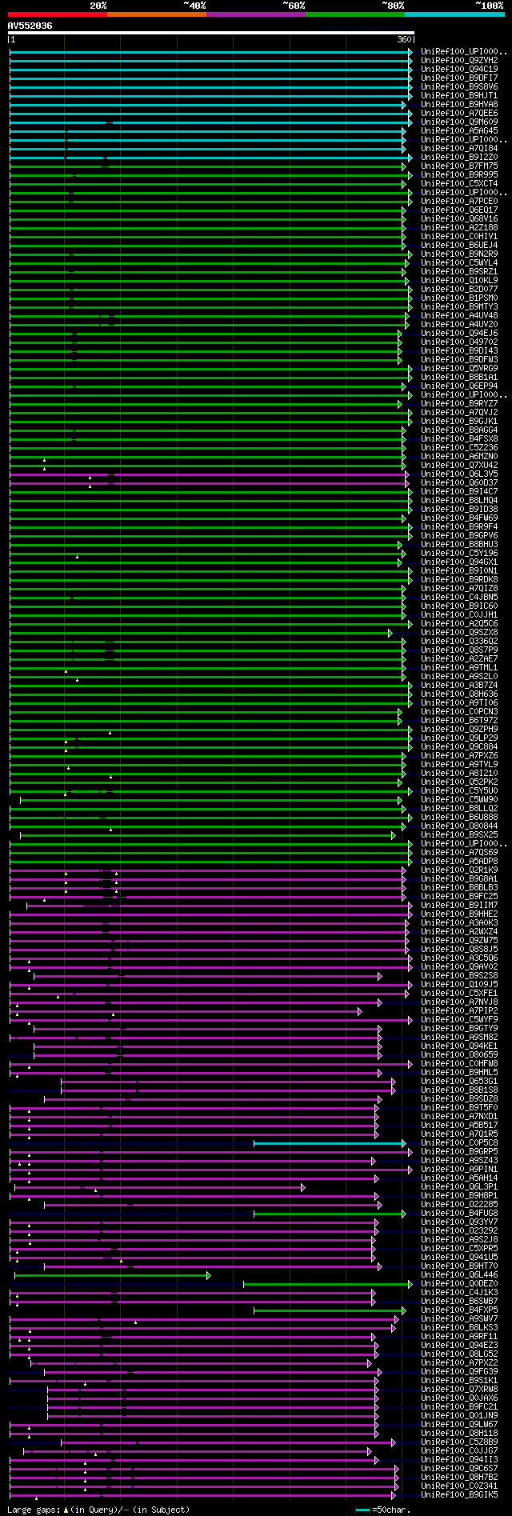The width and height of the screenshot is (512, 1516).
Task: Select label UniRef100_Q10KL9
Action: tap(459, 280)
